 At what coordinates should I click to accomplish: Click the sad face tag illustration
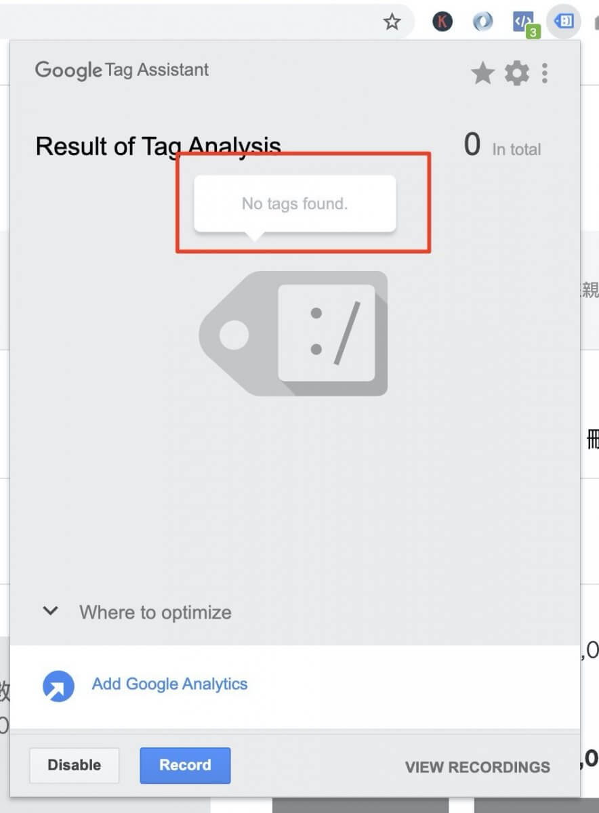pyautogui.click(x=293, y=333)
